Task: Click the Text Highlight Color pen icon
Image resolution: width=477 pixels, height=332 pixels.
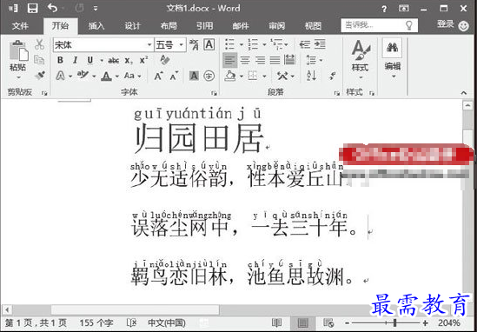Action: point(83,75)
